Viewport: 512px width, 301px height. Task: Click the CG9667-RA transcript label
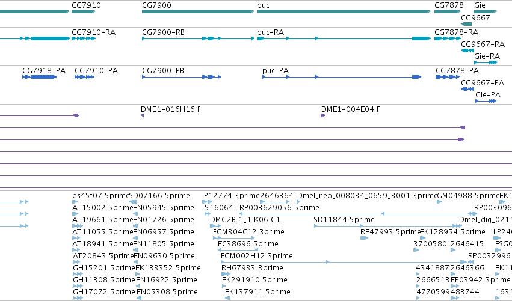point(483,44)
